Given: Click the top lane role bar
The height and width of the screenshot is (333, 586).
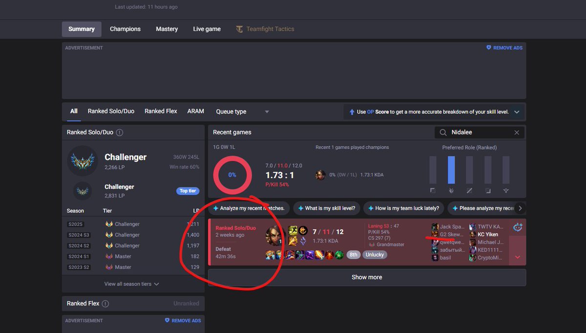Looking at the screenshot, I should (x=433, y=170).
